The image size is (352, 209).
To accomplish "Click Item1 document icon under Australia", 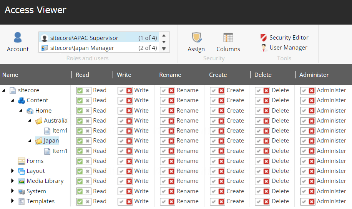I will point(47,131).
